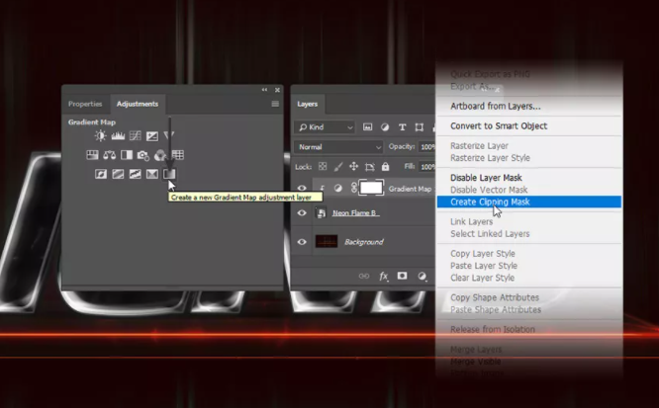Toggle filter for type layers
This screenshot has height=408, width=659.
click(402, 127)
